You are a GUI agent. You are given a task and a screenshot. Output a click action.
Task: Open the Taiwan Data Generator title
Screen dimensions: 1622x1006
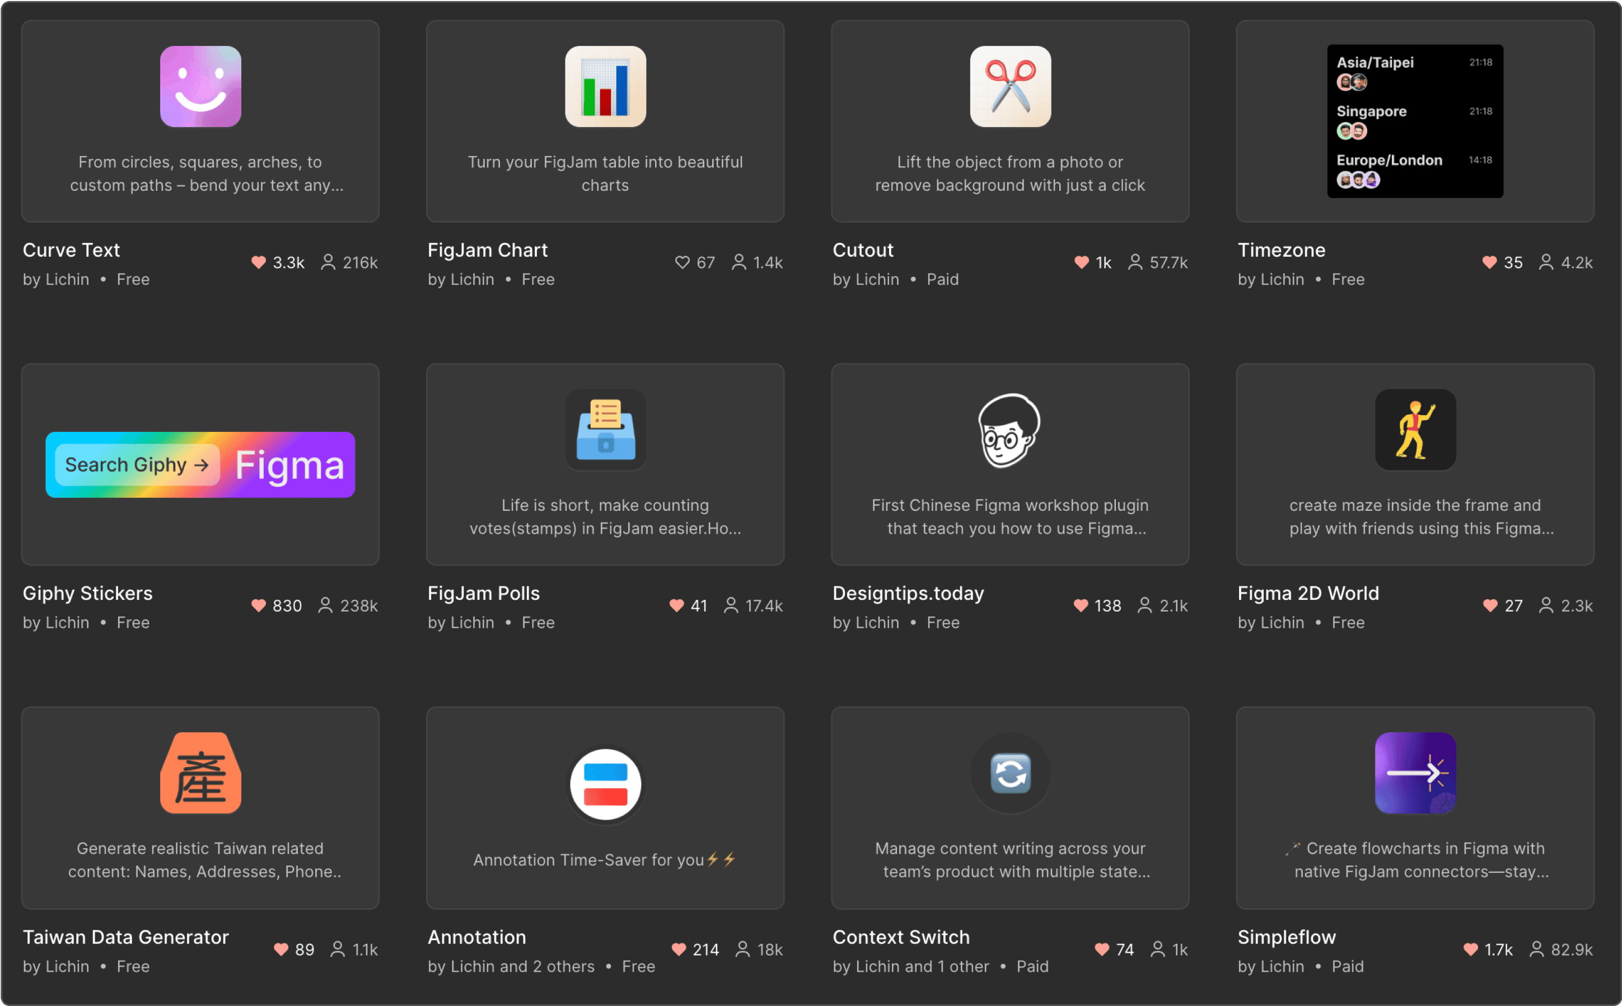coord(126,937)
